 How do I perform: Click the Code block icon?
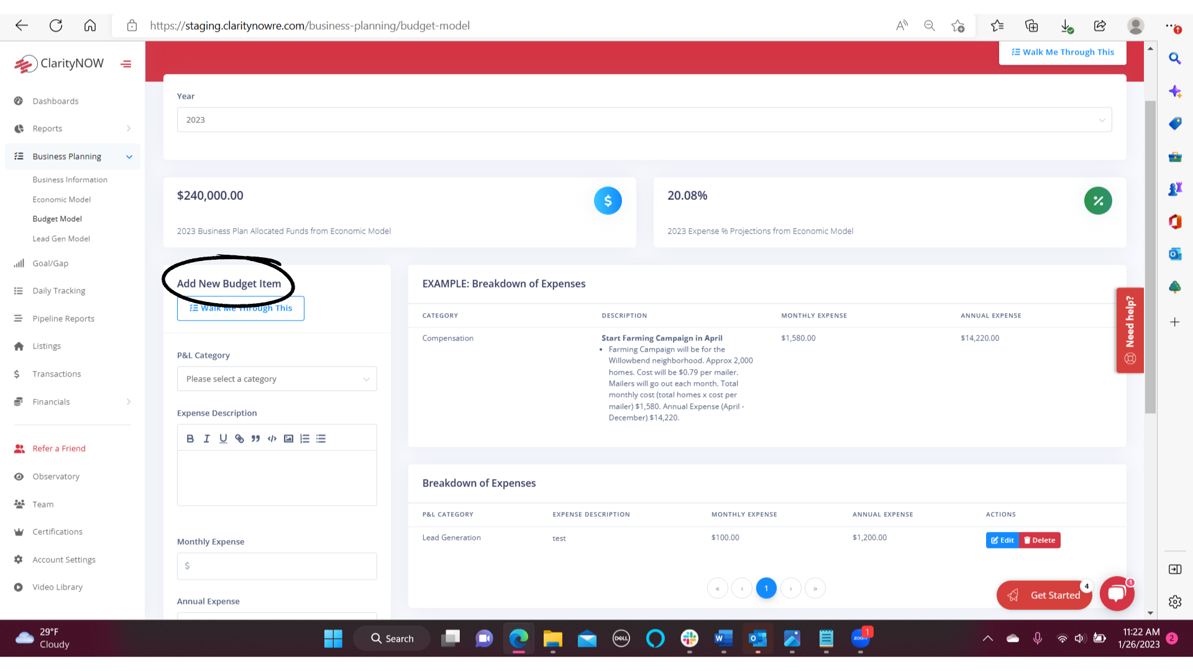pyautogui.click(x=272, y=438)
